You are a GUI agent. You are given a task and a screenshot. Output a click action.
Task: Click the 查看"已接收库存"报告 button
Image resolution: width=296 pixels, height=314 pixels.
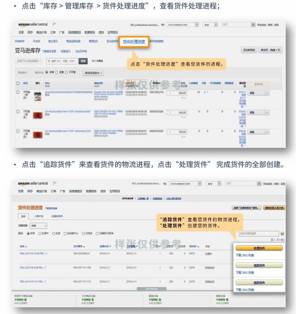(246, 208)
